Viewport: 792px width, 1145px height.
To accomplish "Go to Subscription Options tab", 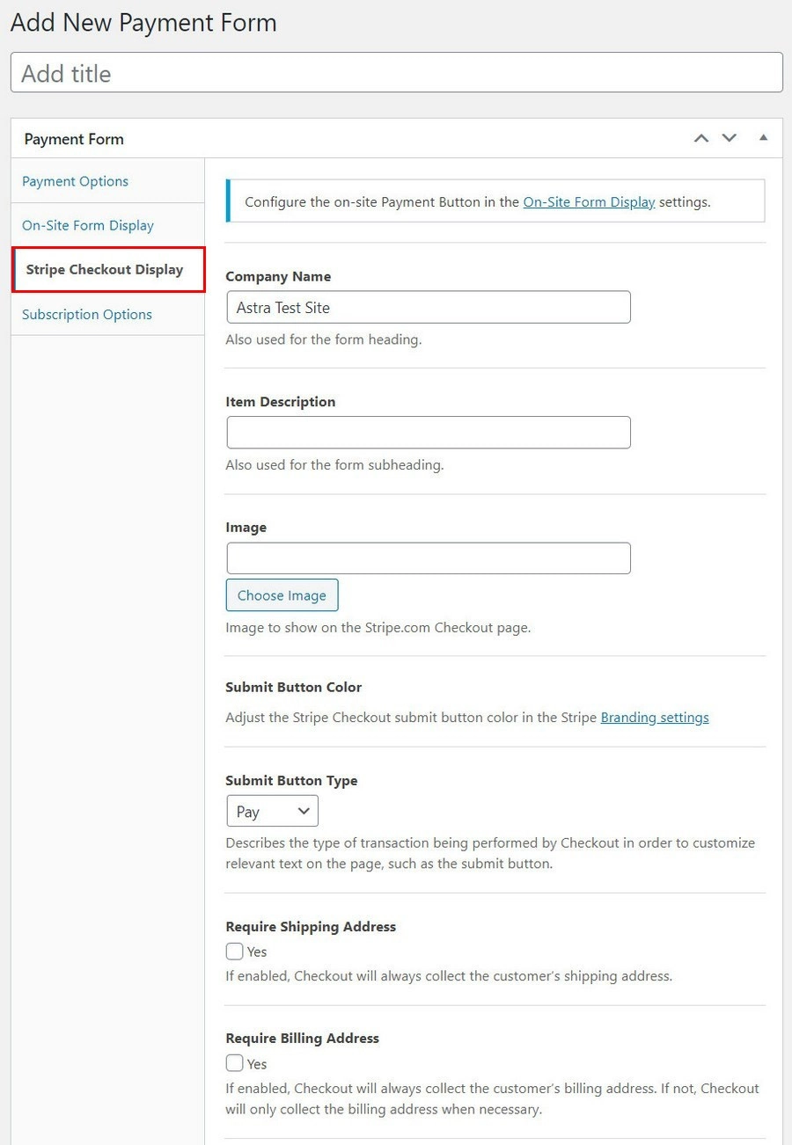I will (x=87, y=314).
